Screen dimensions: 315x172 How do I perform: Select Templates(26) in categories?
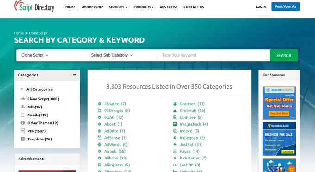(x=39, y=139)
